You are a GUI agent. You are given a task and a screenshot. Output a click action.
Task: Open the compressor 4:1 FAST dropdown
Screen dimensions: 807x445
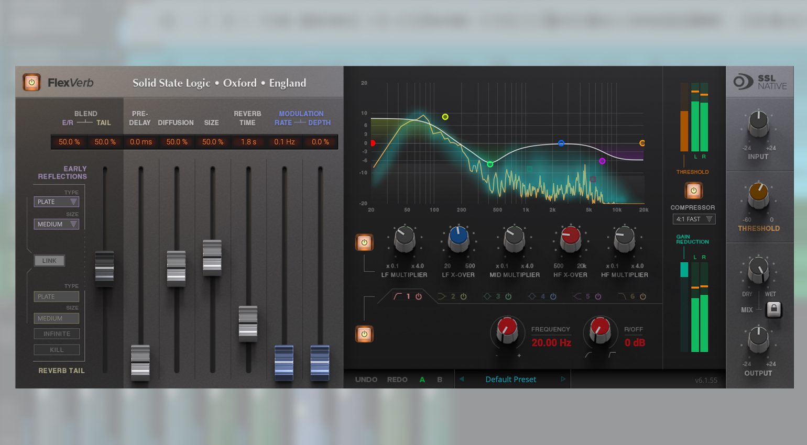point(694,219)
